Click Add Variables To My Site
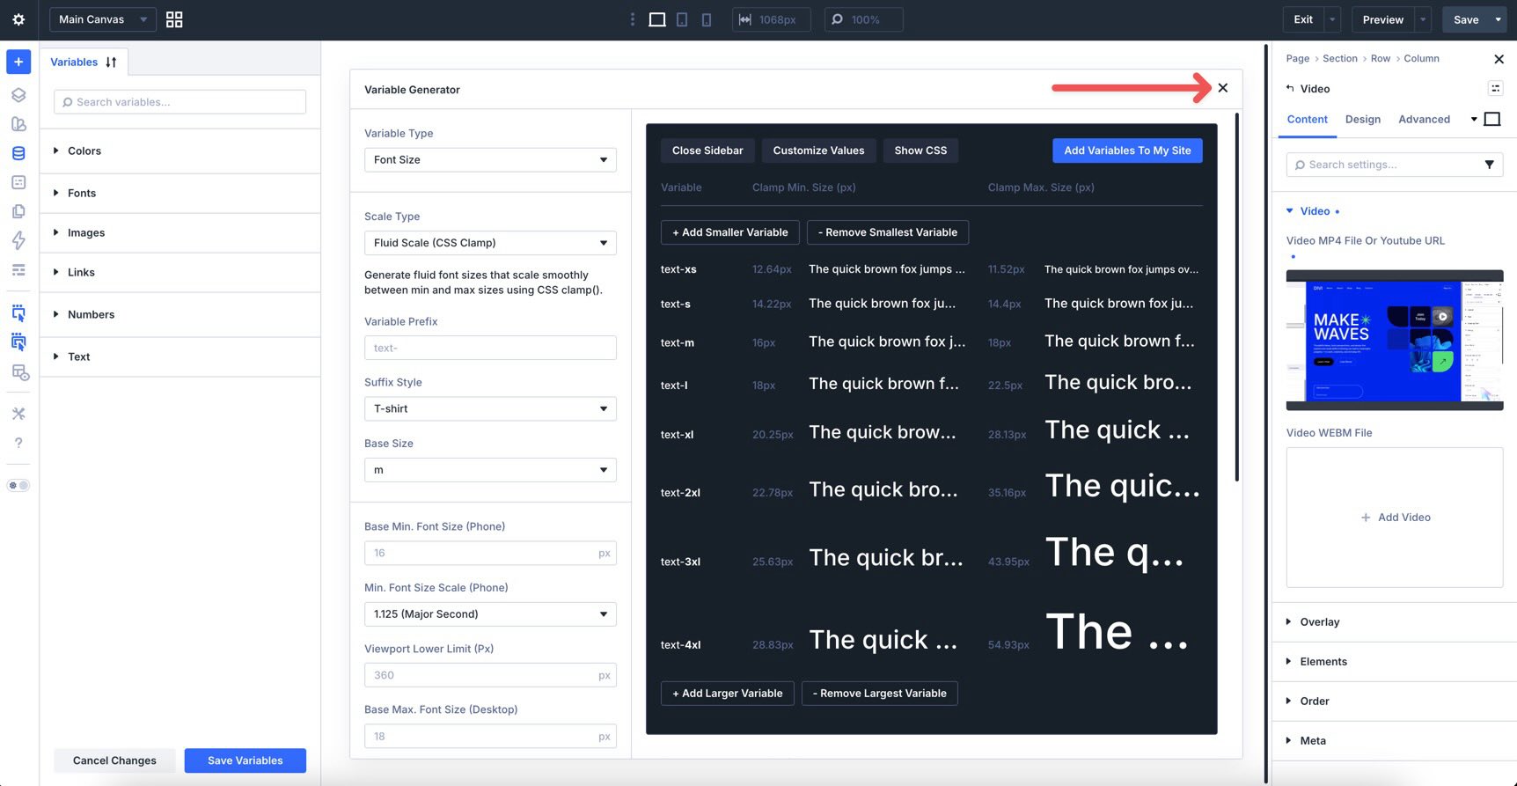 pos(1127,151)
